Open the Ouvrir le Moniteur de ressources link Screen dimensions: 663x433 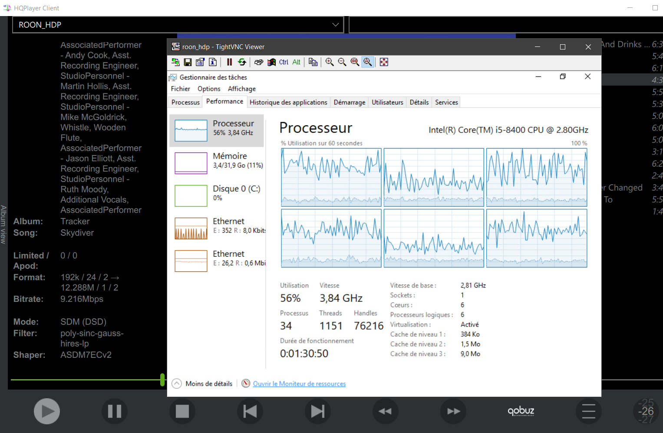pos(299,383)
